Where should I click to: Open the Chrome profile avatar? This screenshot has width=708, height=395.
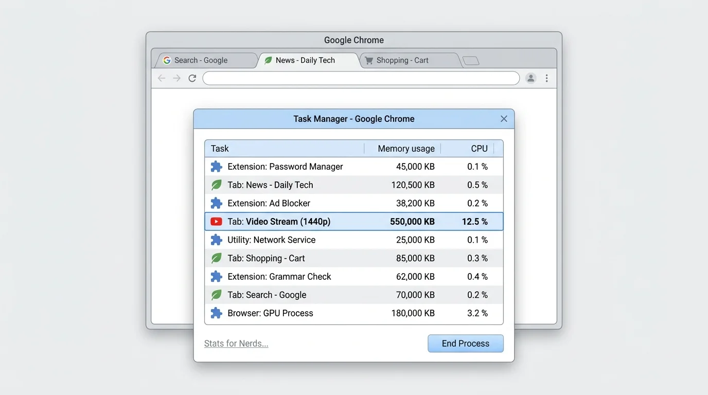(531, 78)
